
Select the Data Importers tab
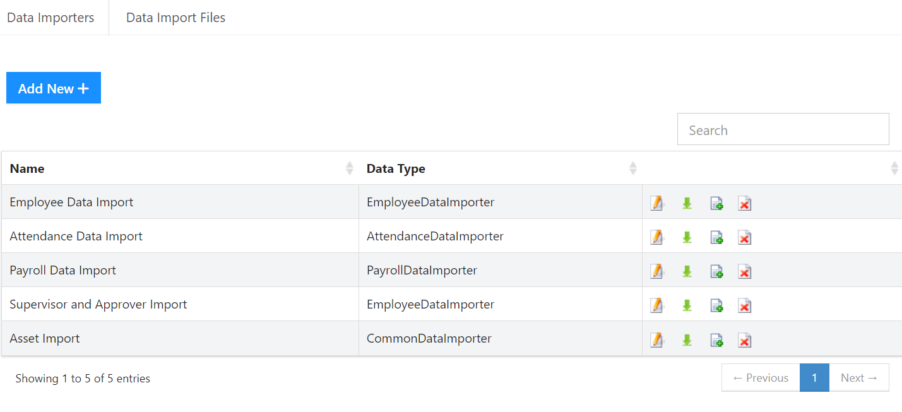pyautogui.click(x=50, y=17)
